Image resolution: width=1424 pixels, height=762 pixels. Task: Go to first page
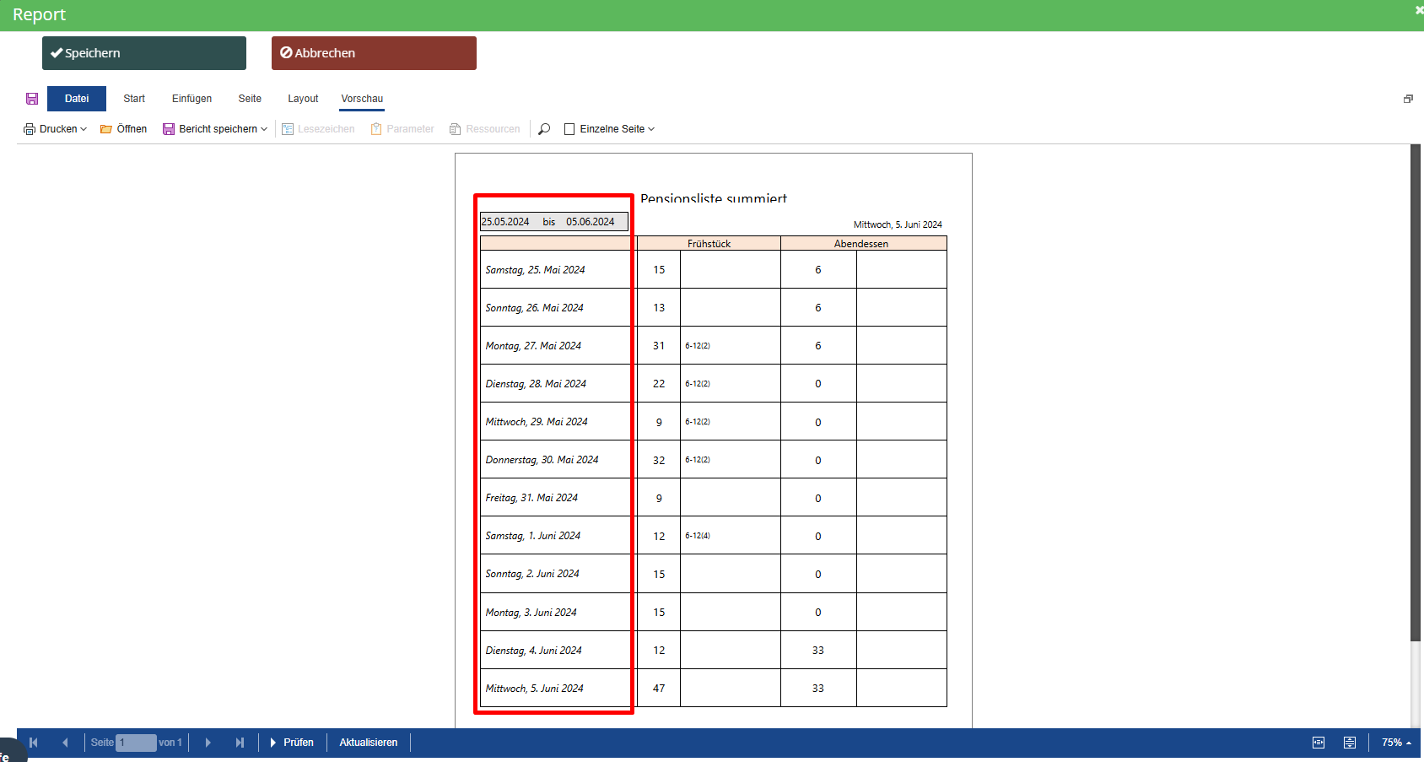point(34,743)
